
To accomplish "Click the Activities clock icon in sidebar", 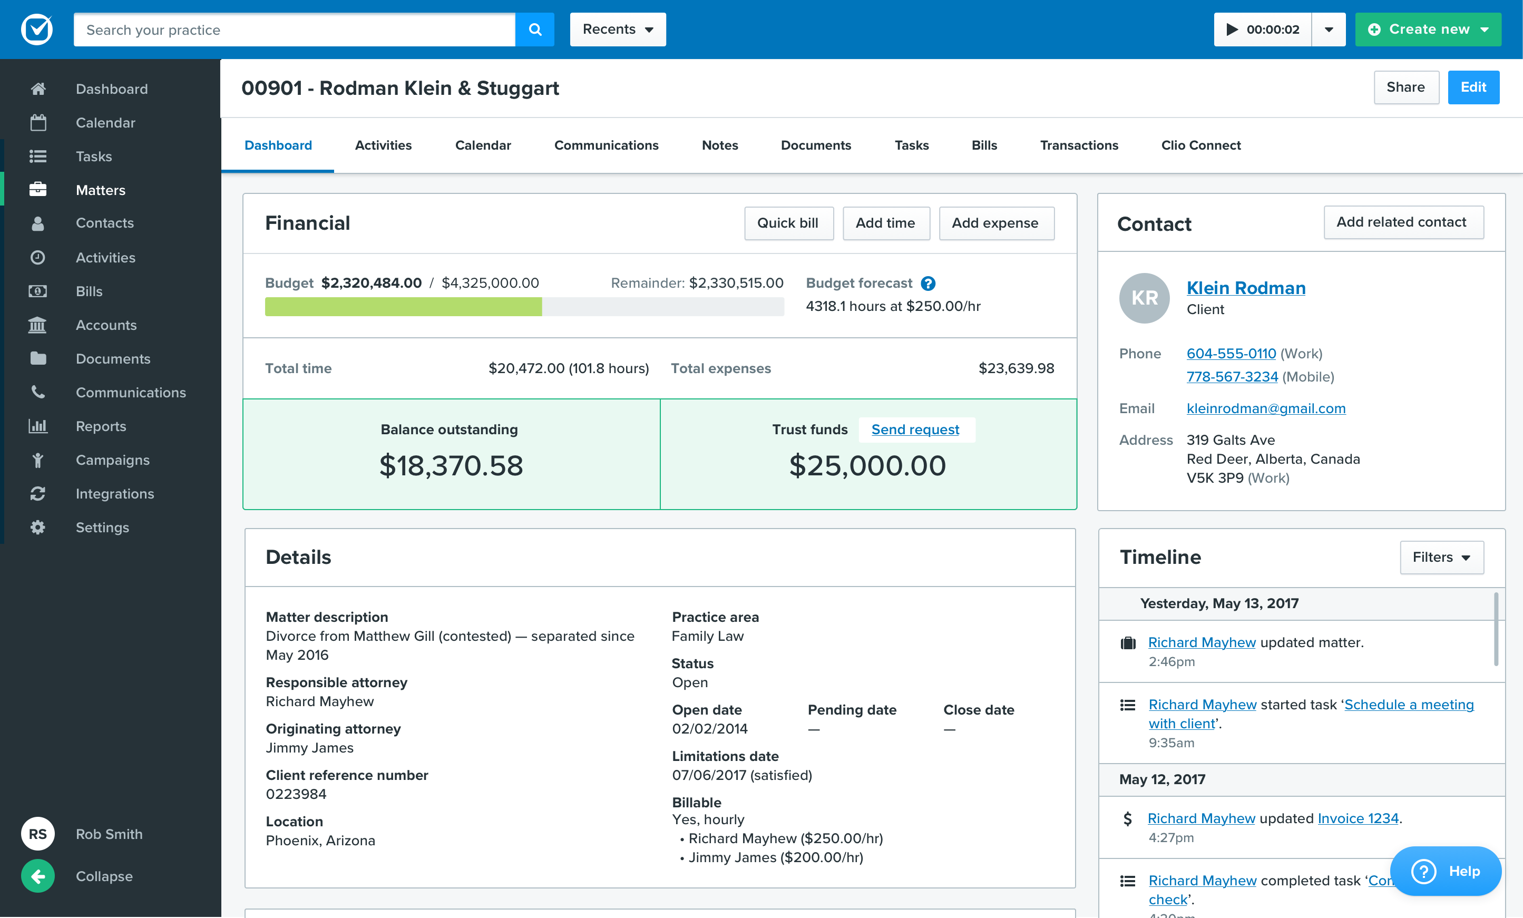I will [x=38, y=257].
